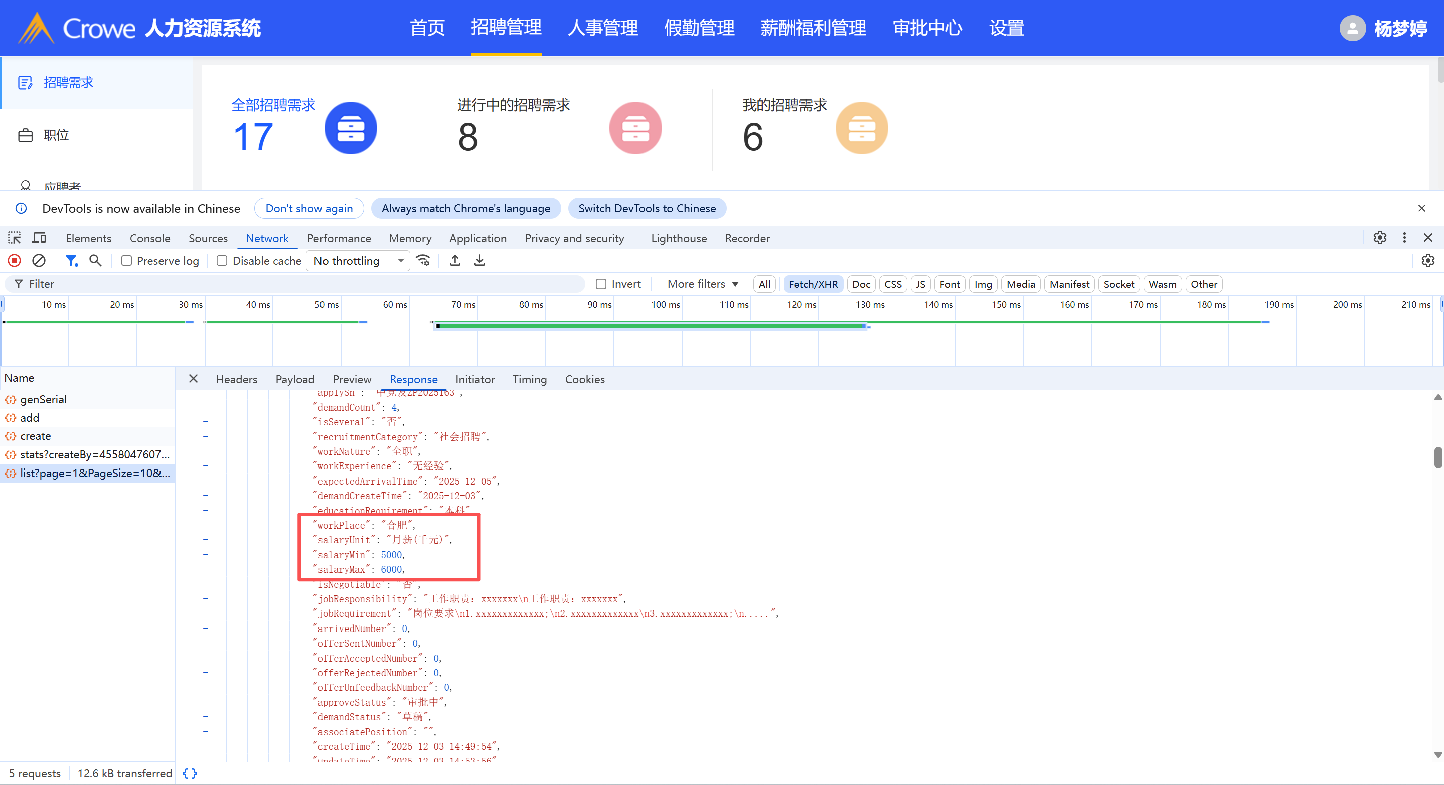Pretty print response with braces icon
The image size is (1444, 785).
190,773
